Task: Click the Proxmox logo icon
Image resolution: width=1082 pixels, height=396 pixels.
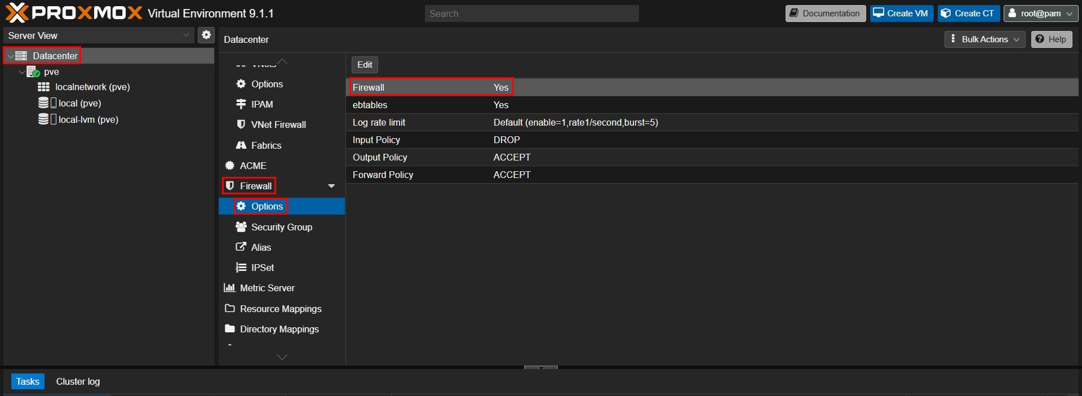Action: [x=17, y=13]
